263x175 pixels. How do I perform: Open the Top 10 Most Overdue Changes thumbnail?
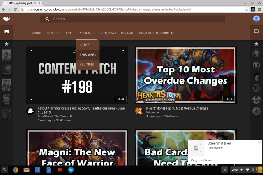click(x=186, y=75)
